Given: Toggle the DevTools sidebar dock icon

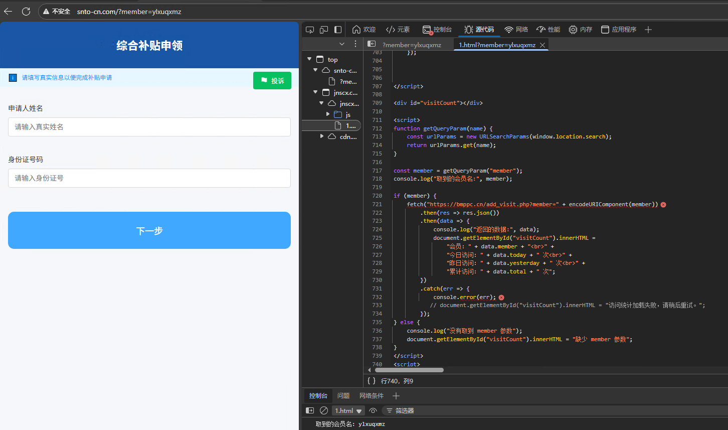Looking at the screenshot, I should [338, 30].
